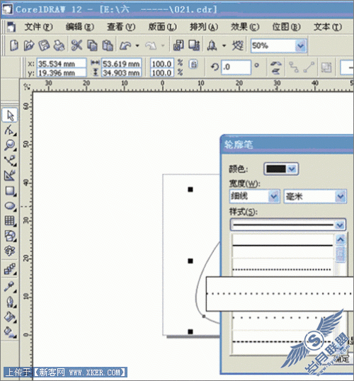
Task: Select the Rectangle tool
Action: tap(10, 190)
